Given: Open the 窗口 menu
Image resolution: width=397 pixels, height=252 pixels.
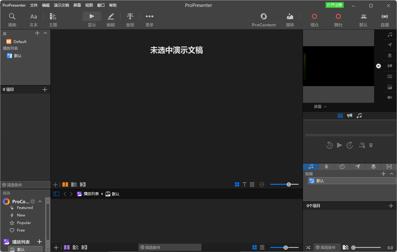Looking at the screenshot, I should (101, 5).
